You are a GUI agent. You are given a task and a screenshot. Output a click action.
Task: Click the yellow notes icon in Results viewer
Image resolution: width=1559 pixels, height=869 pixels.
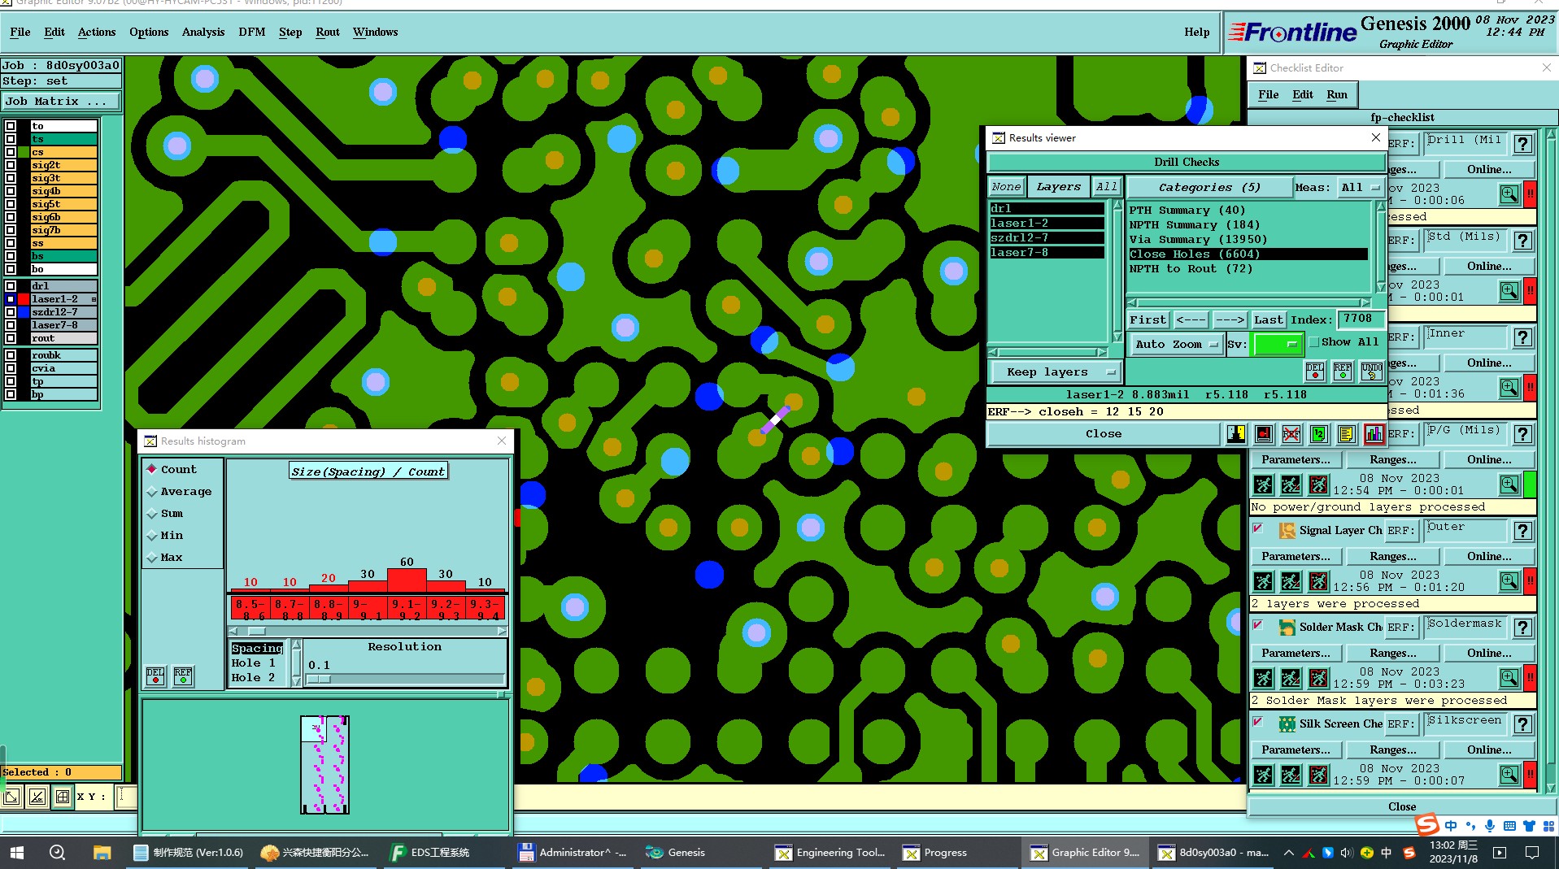coord(1346,434)
